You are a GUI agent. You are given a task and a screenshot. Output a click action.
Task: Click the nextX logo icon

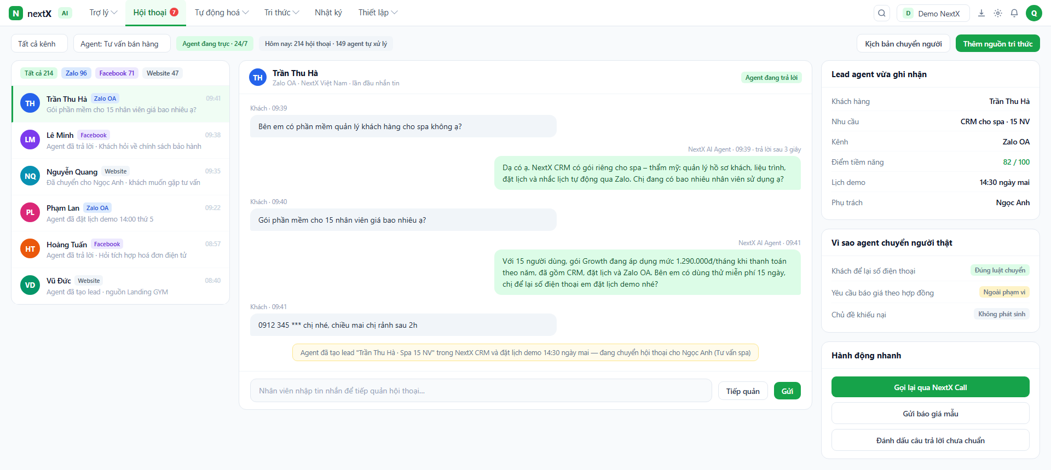[16, 13]
